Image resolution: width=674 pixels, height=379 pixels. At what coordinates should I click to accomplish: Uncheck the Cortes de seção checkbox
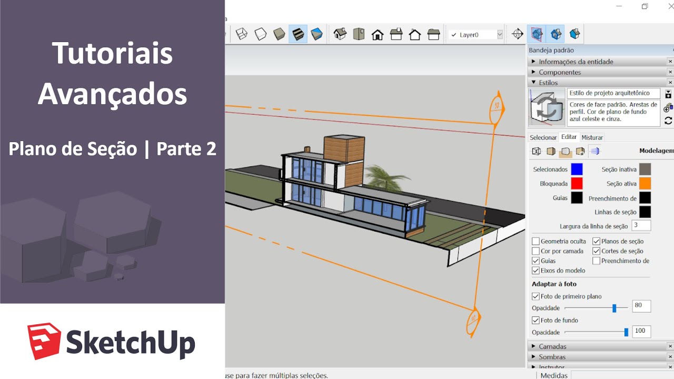coord(596,251)
